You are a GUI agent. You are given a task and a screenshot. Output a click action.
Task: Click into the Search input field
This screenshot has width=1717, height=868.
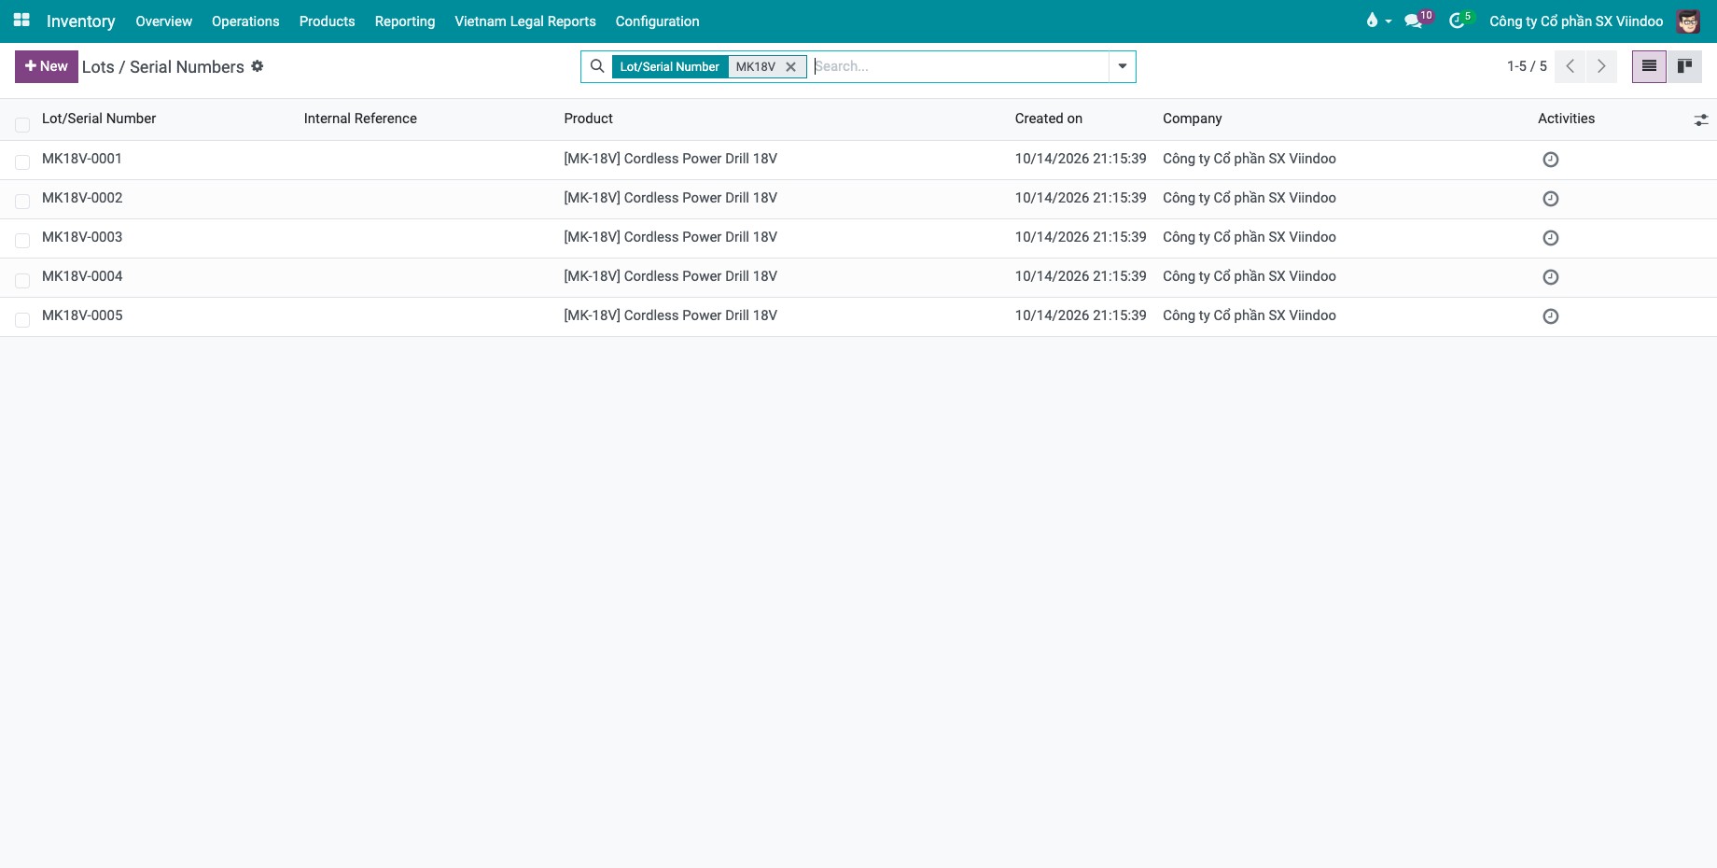click(x=959, y=66)
